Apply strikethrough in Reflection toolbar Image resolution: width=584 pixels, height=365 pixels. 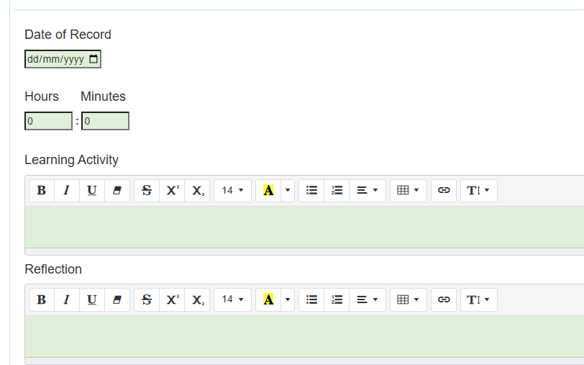tap(147, 299)
